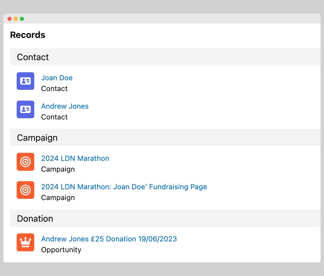Viewport: 324px width, 276px height.
Task: Open Joan Doe' Fundraising Page campaign link
Action: click(x=124, y=187)
